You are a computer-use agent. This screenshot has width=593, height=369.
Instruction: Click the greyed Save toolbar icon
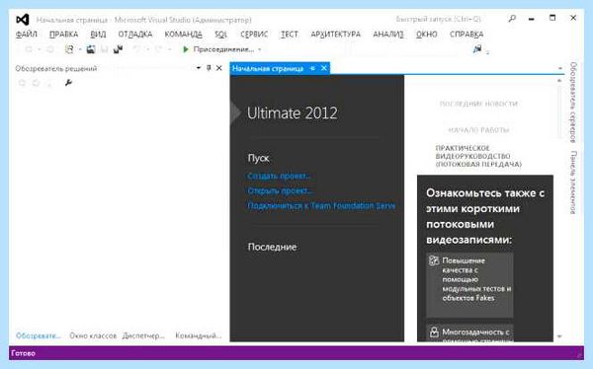(x=105, y=49)
